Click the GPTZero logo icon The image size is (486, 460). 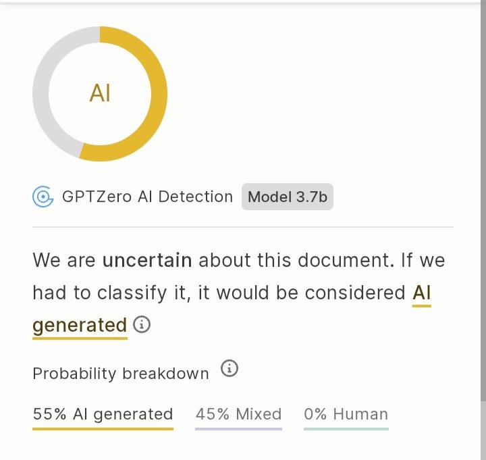tap(43, 197)
